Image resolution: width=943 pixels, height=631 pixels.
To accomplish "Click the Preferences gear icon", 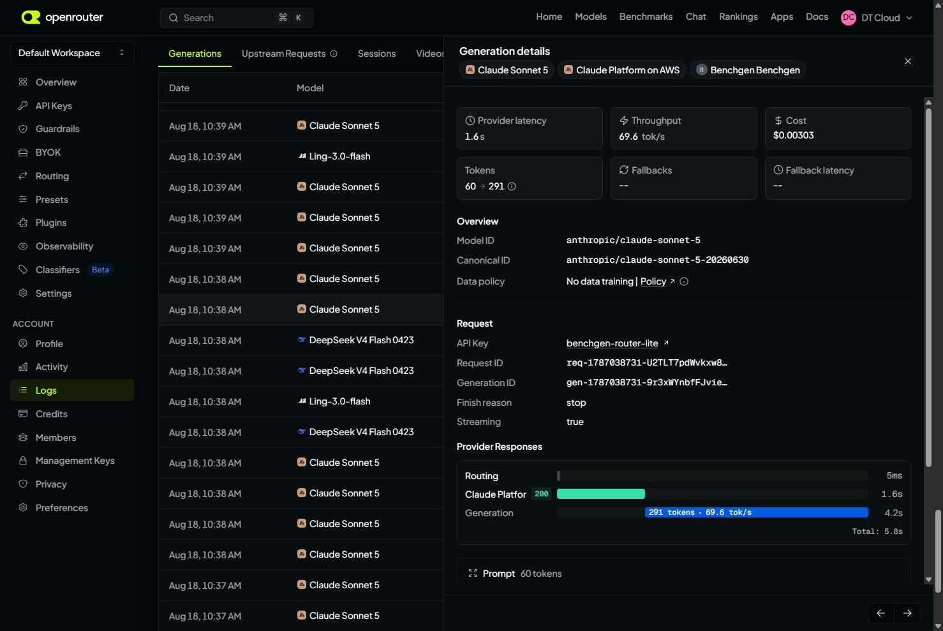I will click(23, 507).
